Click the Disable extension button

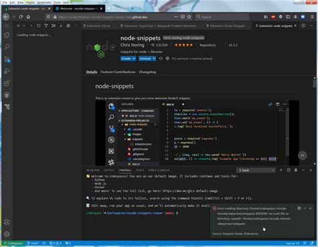126,58
